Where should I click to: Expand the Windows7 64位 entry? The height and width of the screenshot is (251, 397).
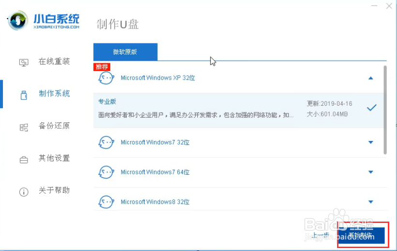[371, 172]
